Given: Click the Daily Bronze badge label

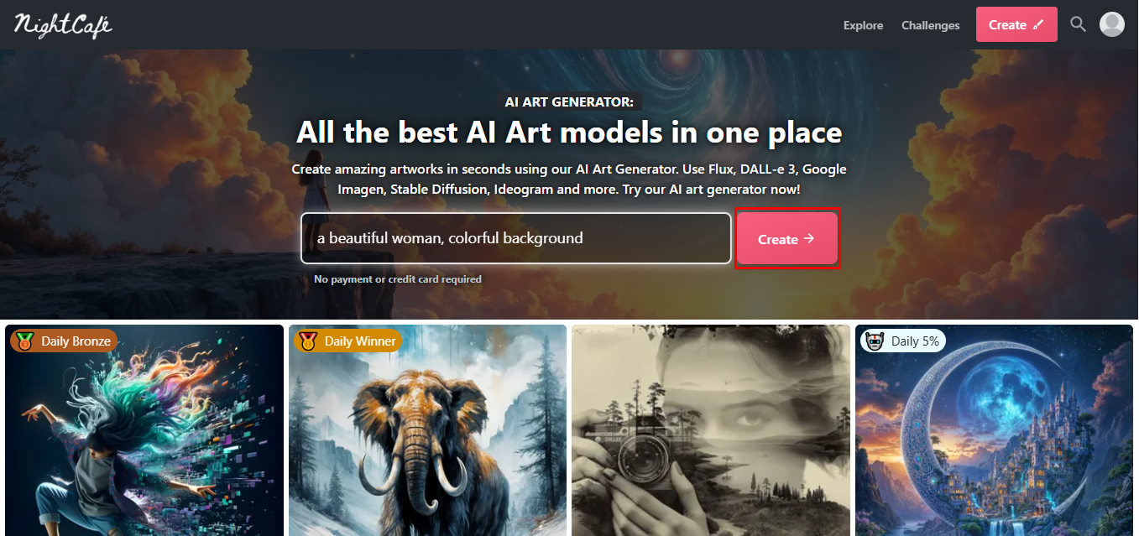Looking at the screenshot, I should [76, 341].
